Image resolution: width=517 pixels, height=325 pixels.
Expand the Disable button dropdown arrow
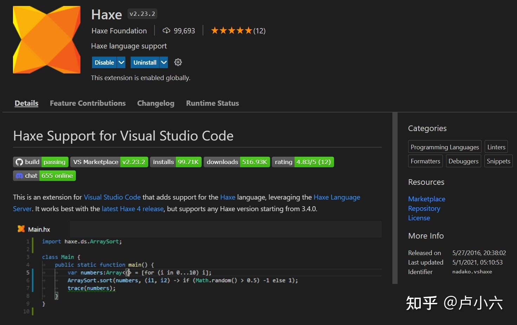coord(121,63)
